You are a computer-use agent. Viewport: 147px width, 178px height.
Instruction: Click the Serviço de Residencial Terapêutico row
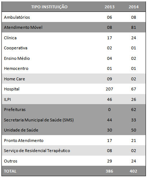coord(74,151)
